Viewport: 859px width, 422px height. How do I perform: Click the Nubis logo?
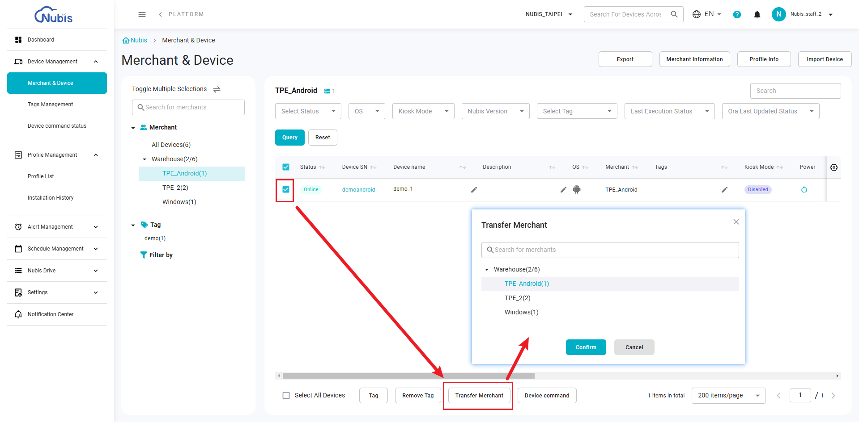[x=53, y=15]
